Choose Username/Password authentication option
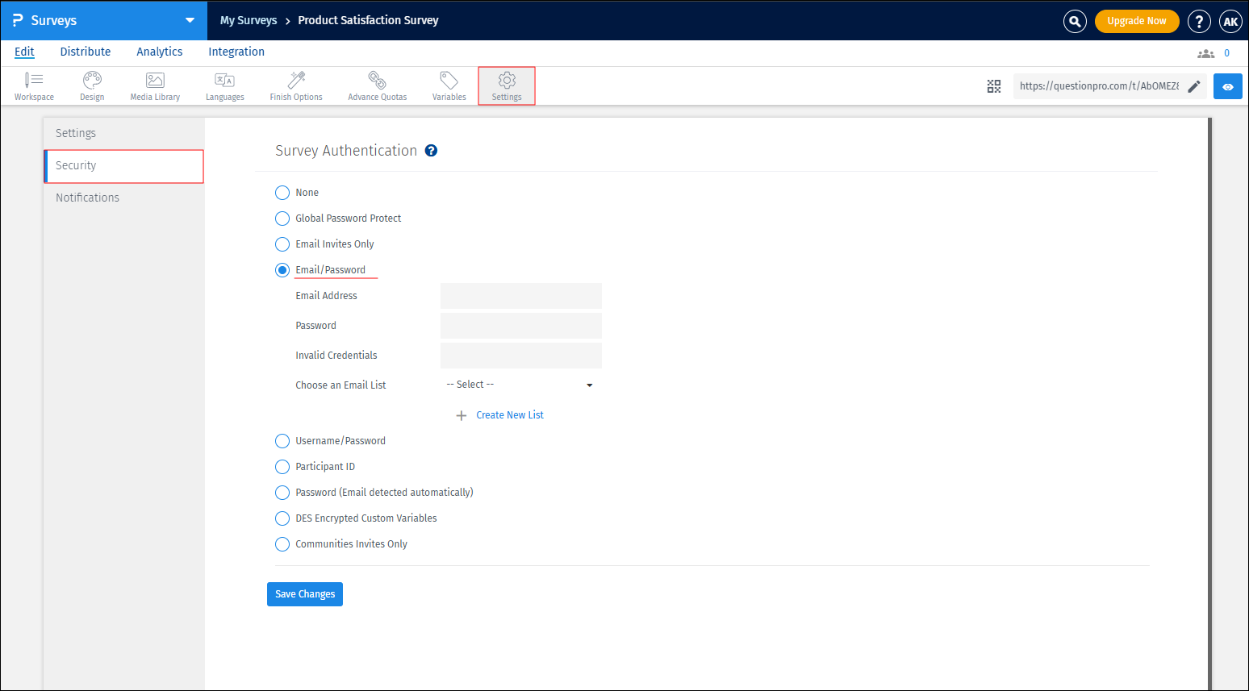The height and width of the screenshot is (691, 1249). point(282,441)
